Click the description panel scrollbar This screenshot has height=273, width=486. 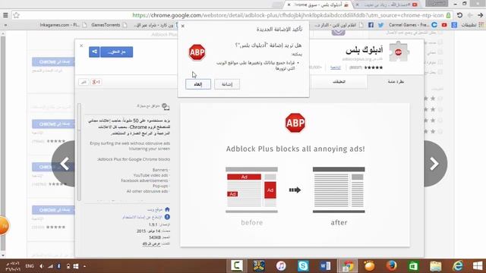click(x=79, y=152)
